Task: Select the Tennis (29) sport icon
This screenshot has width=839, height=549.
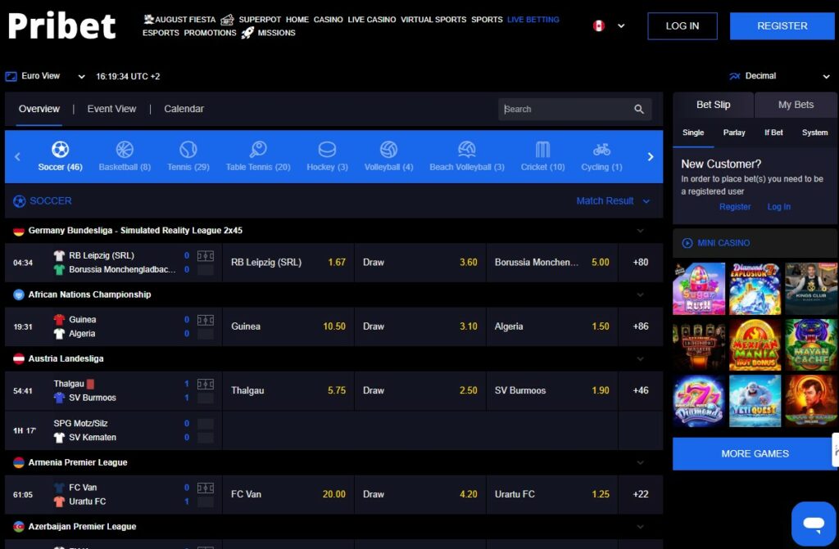Action: 188,149
